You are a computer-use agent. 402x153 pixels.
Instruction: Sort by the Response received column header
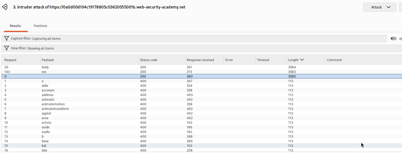204,60
